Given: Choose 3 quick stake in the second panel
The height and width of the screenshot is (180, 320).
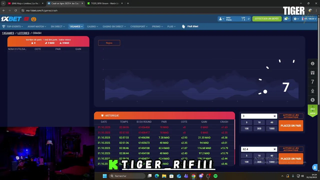Looking at the screenshot, I should pyautogui.click(x=246, y=155).
